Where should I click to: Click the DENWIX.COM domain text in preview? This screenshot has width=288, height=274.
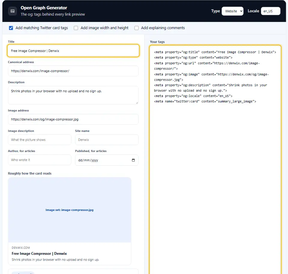pyautogui.click(x=21, y=248)
